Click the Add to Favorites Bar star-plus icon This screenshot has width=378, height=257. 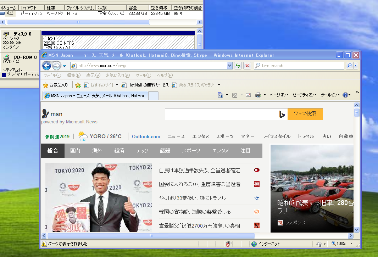point(79,85)
